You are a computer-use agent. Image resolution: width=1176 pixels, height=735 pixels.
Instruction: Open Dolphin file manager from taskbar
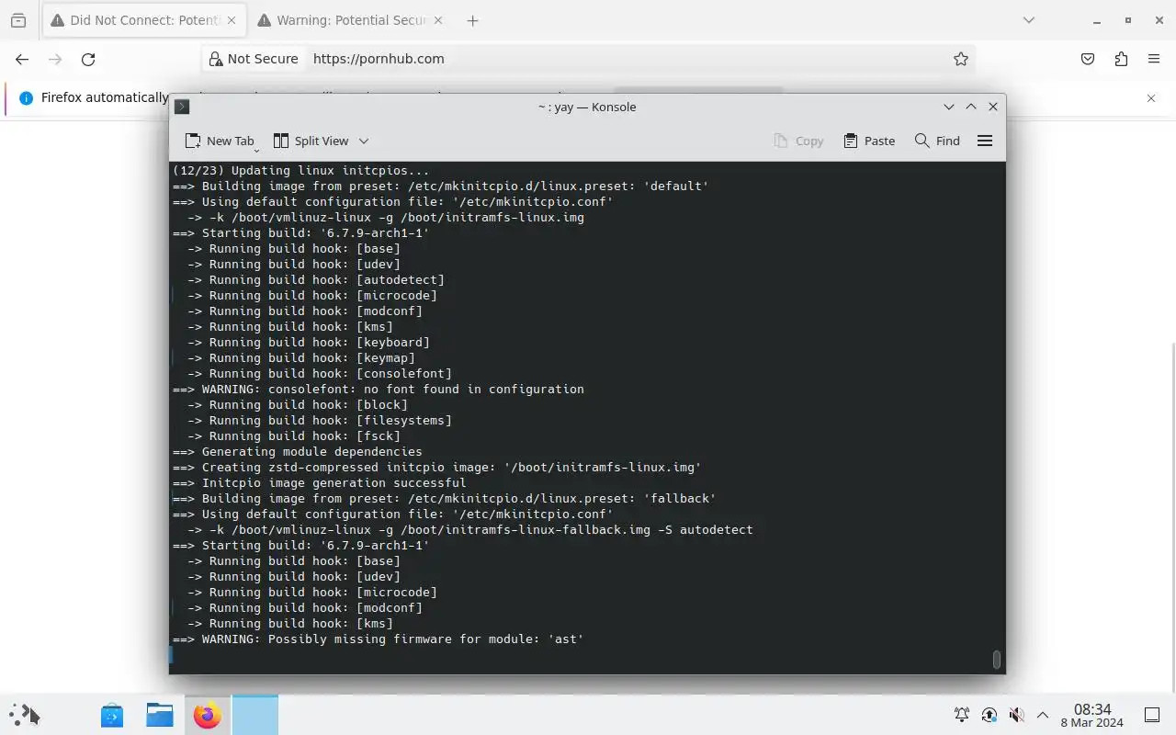pos(160,714)
